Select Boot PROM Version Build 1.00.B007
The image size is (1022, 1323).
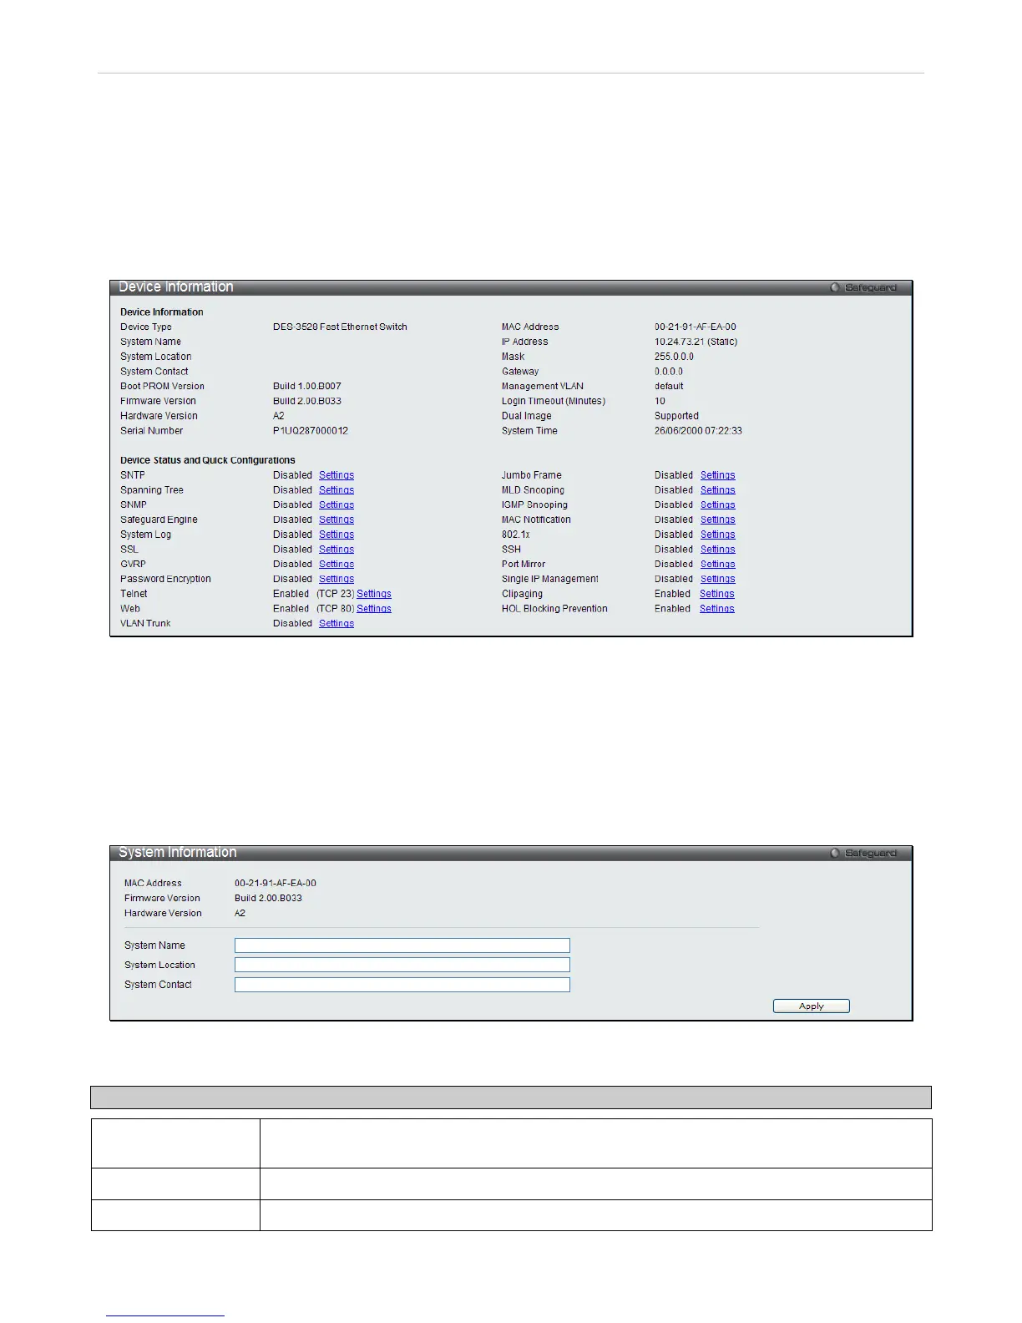pos(307,387)
